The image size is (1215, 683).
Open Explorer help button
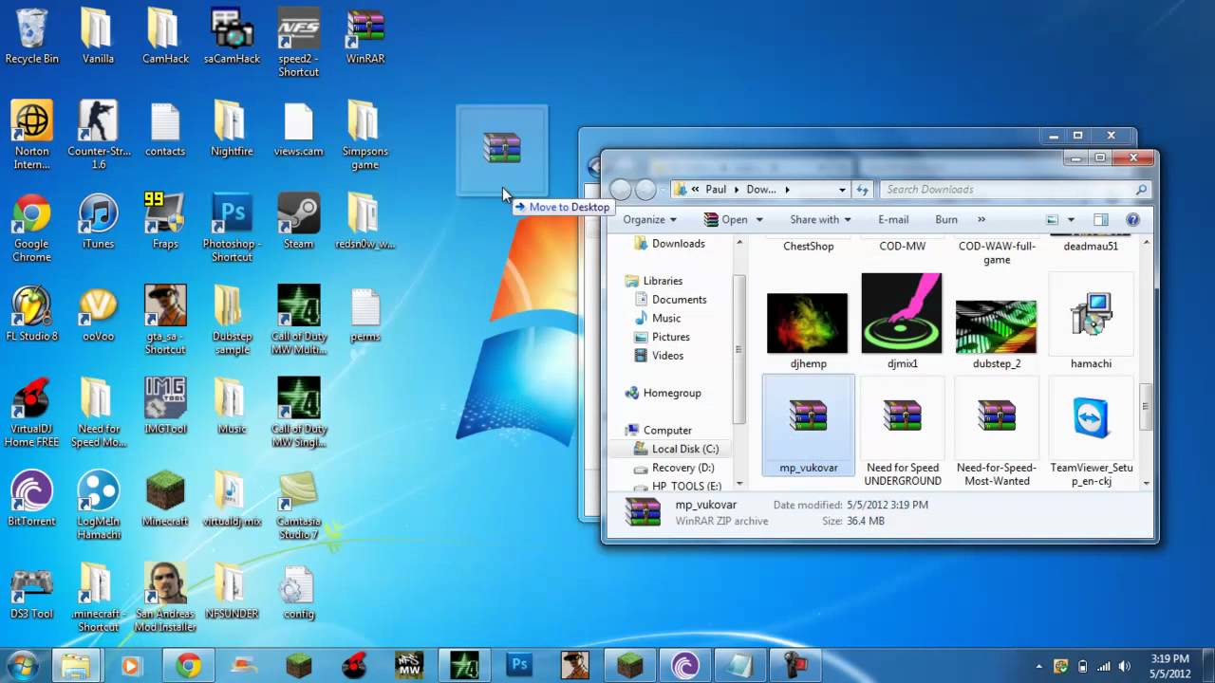1132,219
